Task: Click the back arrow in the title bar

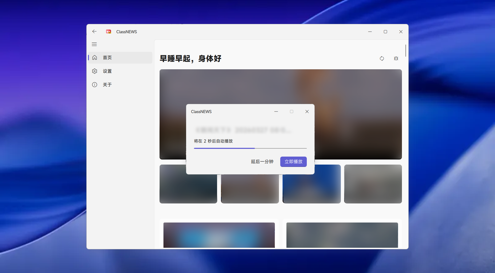Action: [x=94, y=31]
